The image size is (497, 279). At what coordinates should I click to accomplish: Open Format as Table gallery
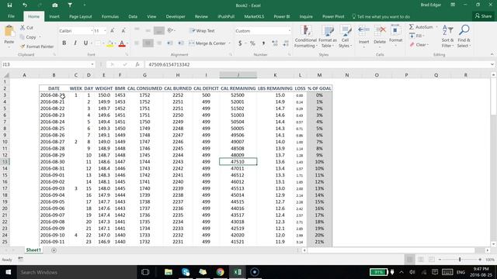[328, 36]
